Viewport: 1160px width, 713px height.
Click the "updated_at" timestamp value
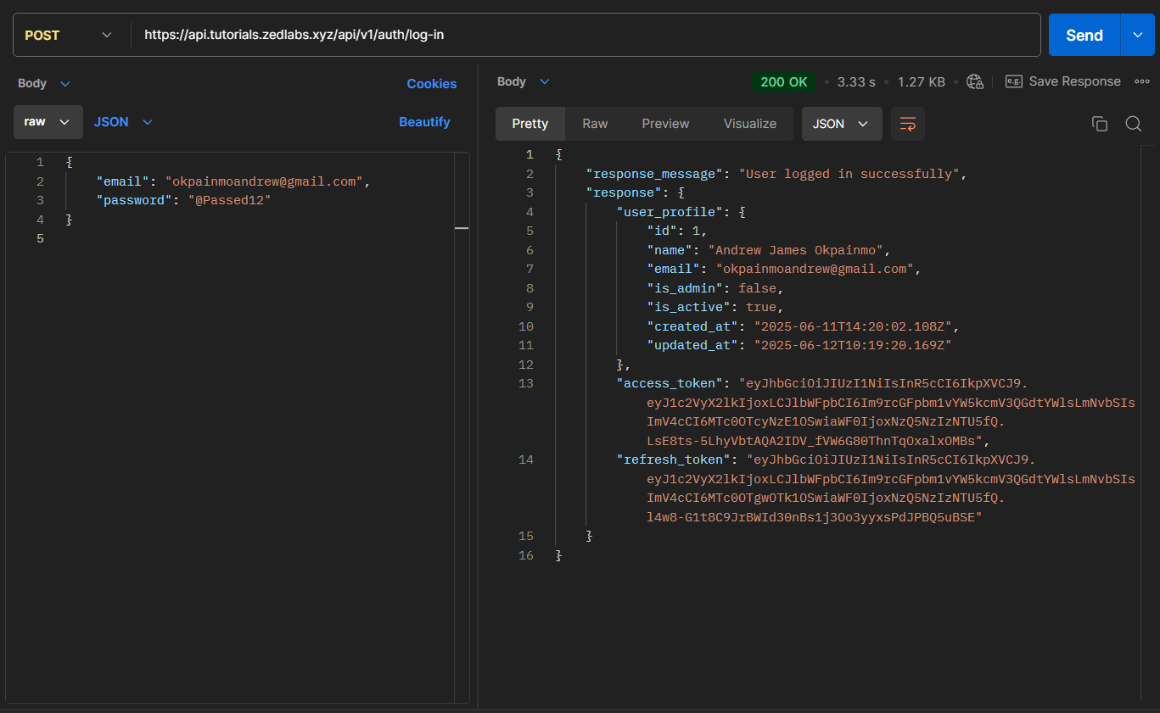[853, 345]
